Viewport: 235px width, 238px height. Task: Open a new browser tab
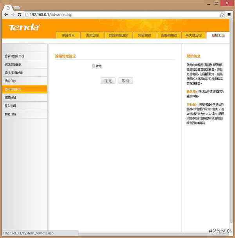pos(17,8)
